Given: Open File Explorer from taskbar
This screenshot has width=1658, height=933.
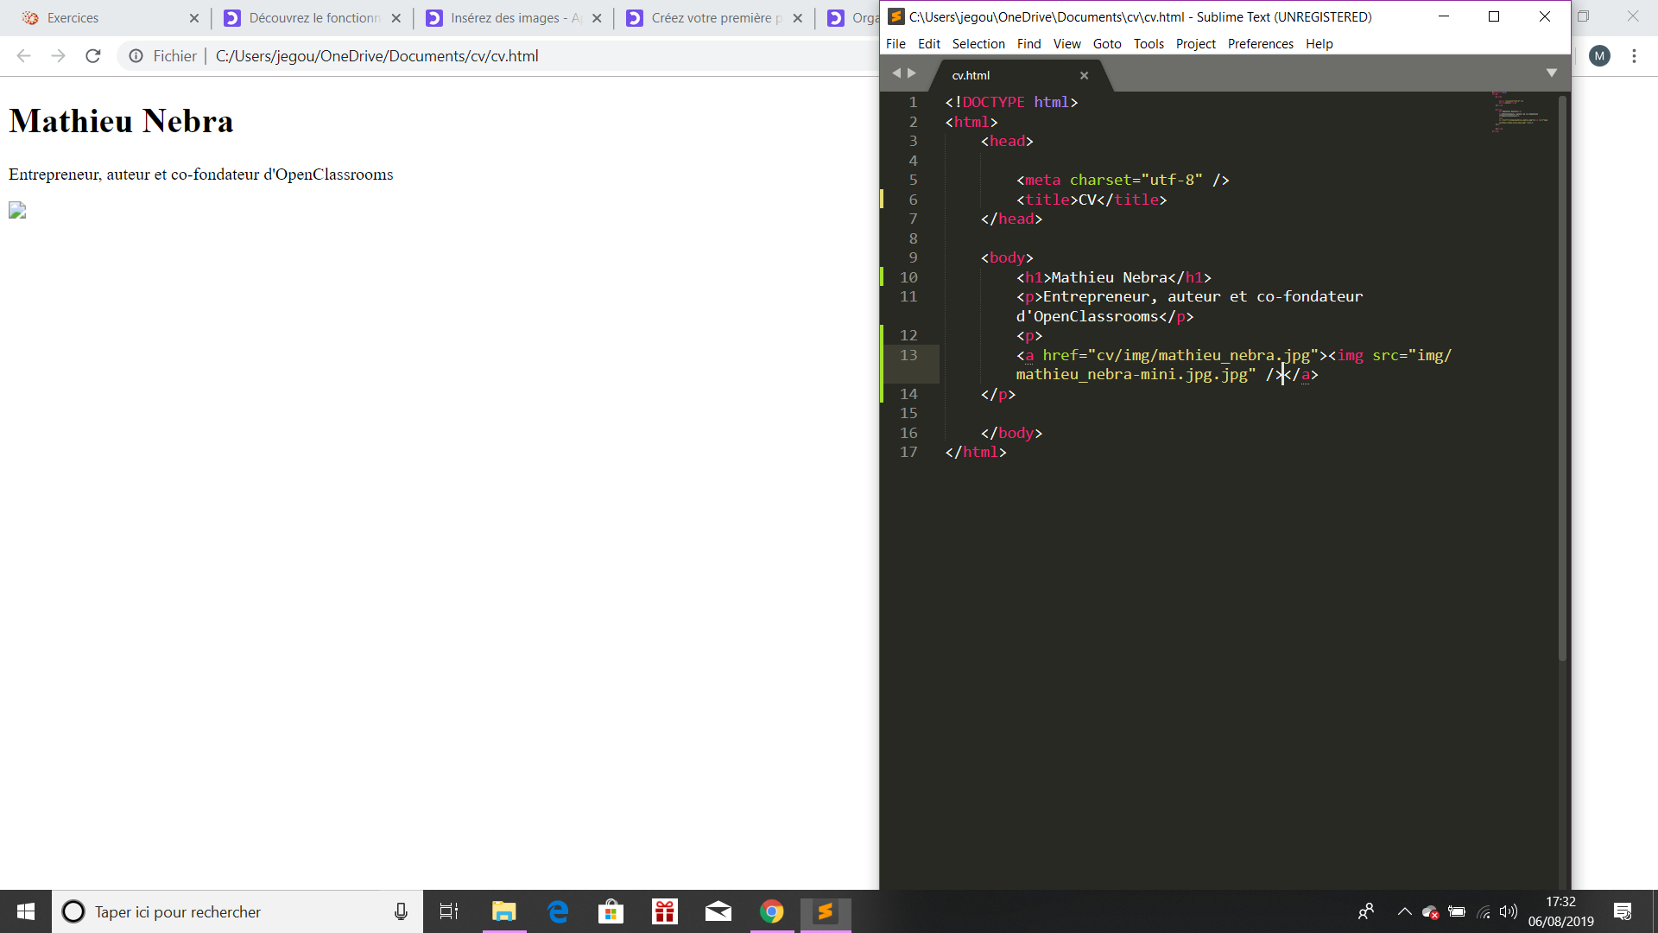Looking at the screenshot, I should [503, 911].
